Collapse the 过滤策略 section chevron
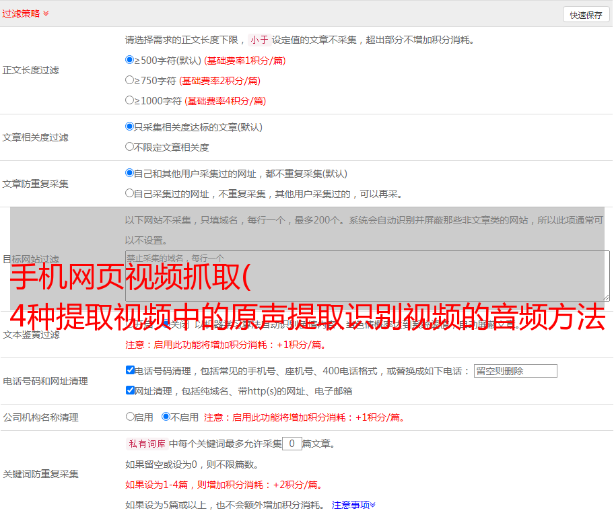This screenshot has height=517, width=614. 46,13
